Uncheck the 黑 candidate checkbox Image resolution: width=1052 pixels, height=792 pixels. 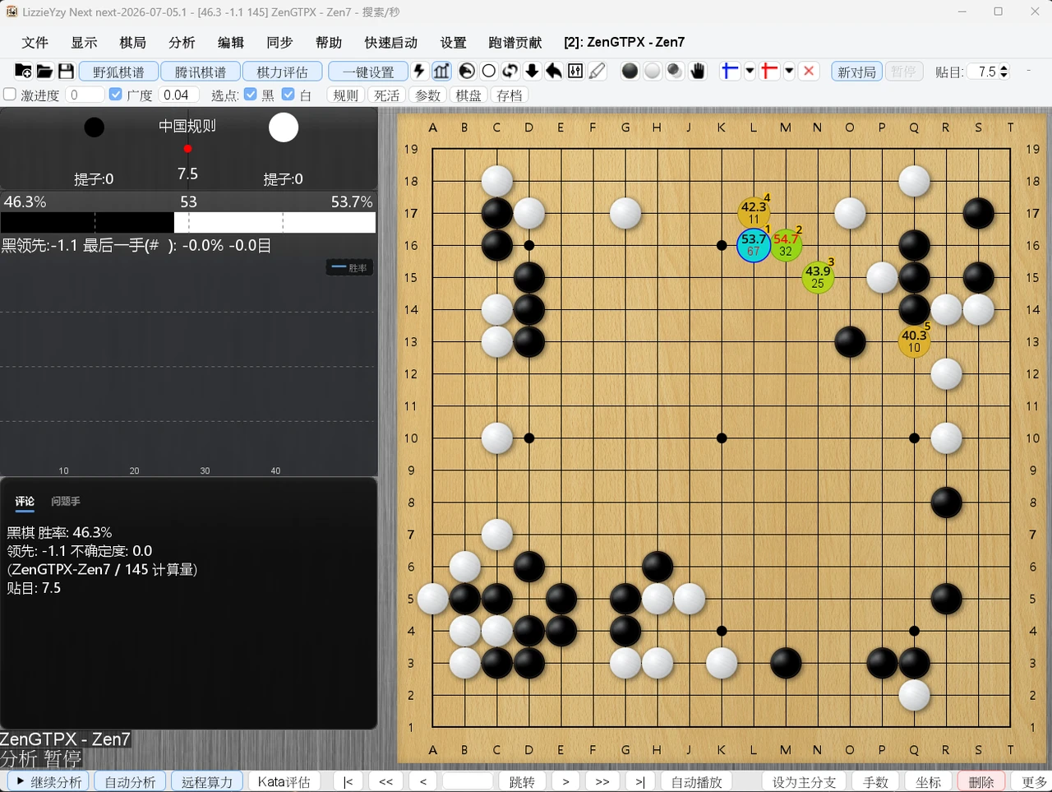[x=251, y=95]
